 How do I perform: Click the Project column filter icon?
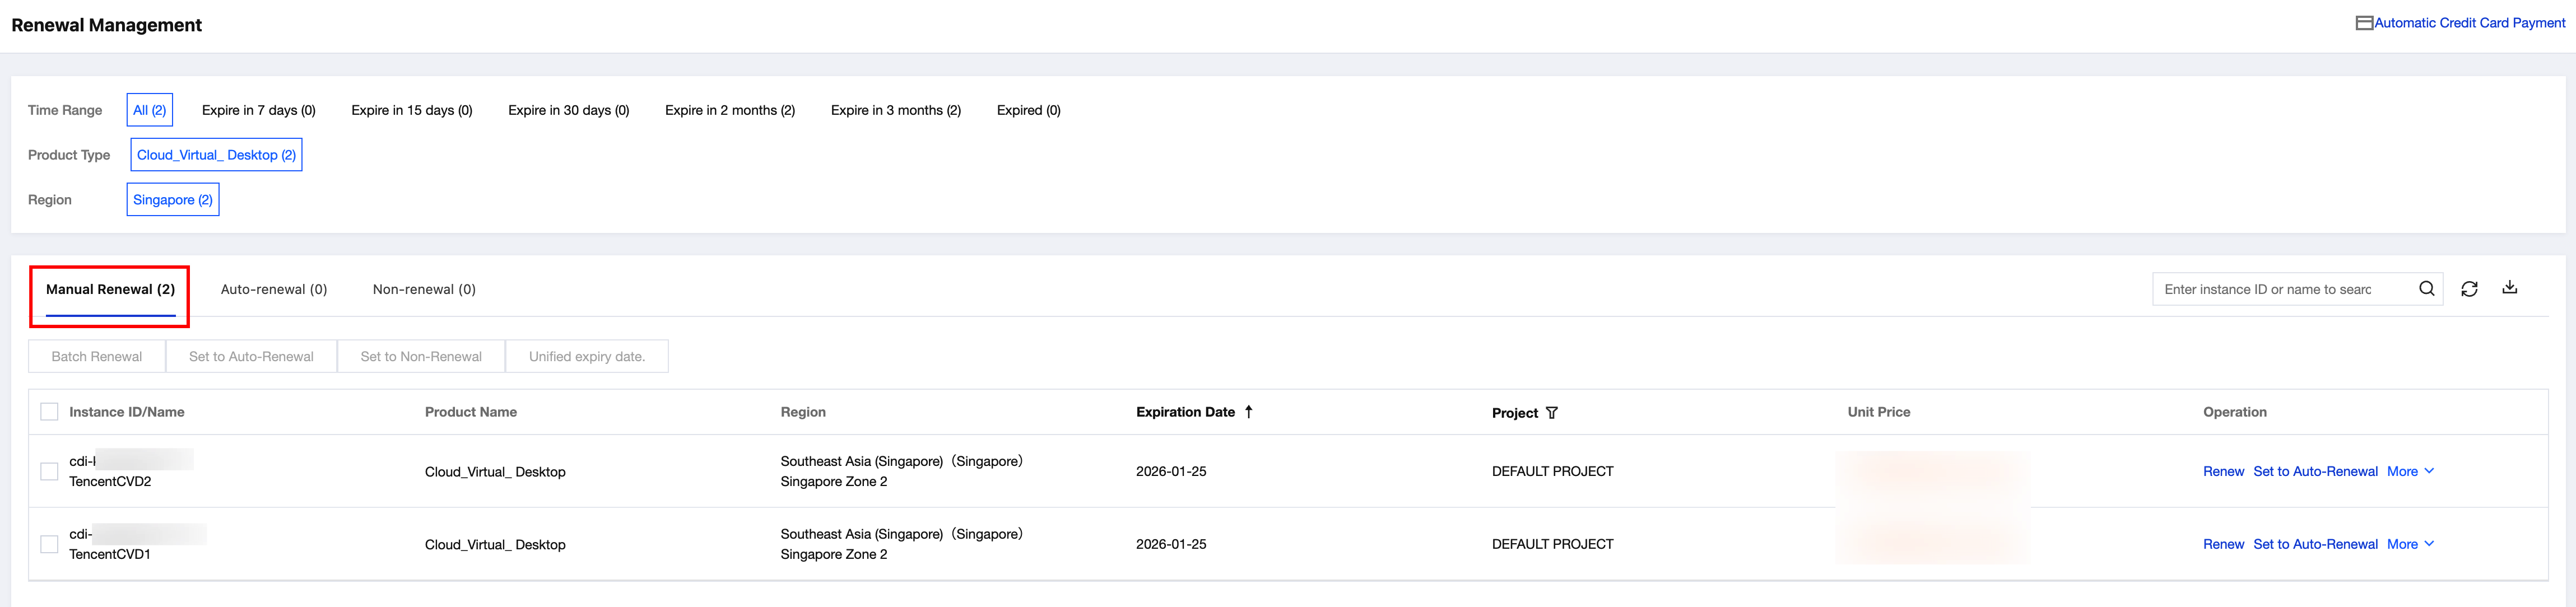click(x=1551, y=413)
